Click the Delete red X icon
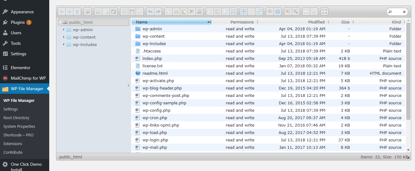Viewport: 415px width, 171px height. (x=192, y=12)
